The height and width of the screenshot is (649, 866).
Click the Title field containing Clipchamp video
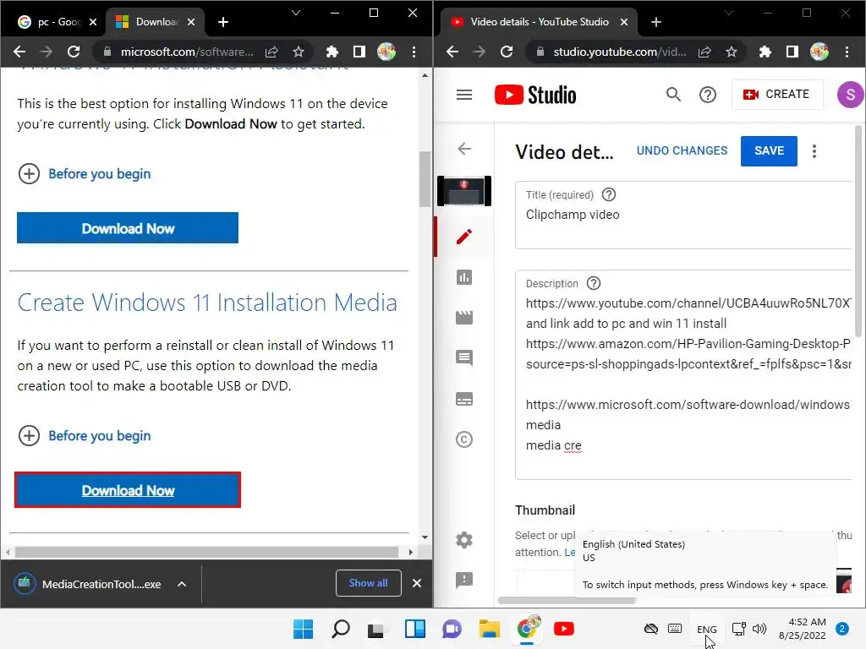click(682, 215)
